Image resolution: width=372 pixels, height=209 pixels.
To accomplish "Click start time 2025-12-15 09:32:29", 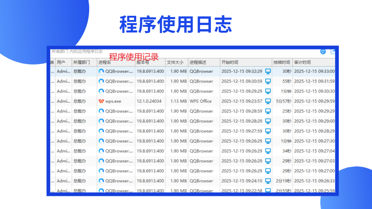I will pos(242,71).
